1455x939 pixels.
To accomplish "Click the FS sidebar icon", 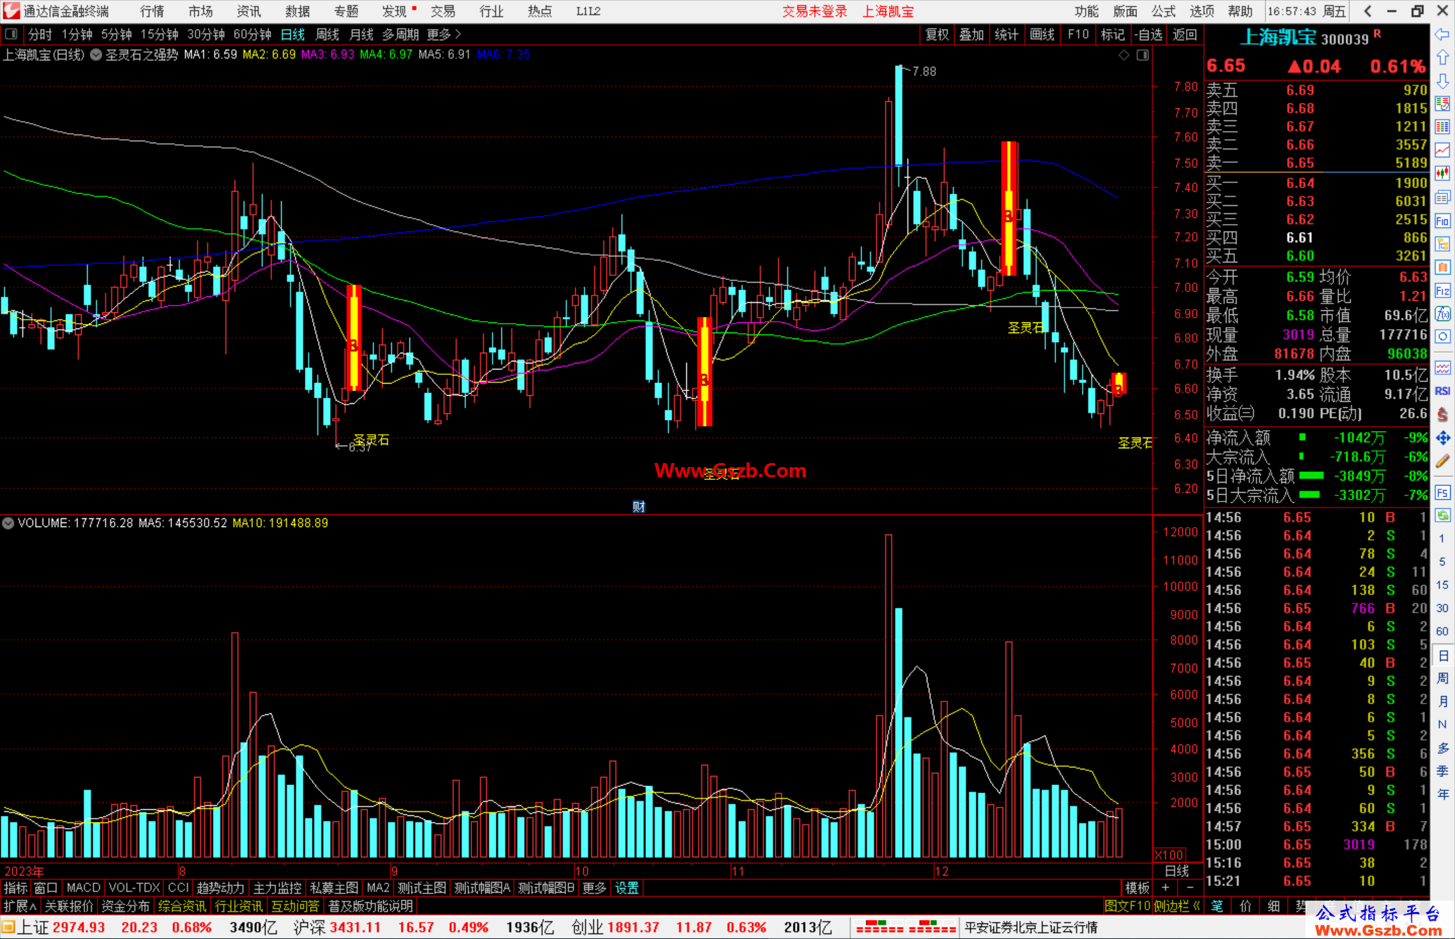I will point(1442,493).
